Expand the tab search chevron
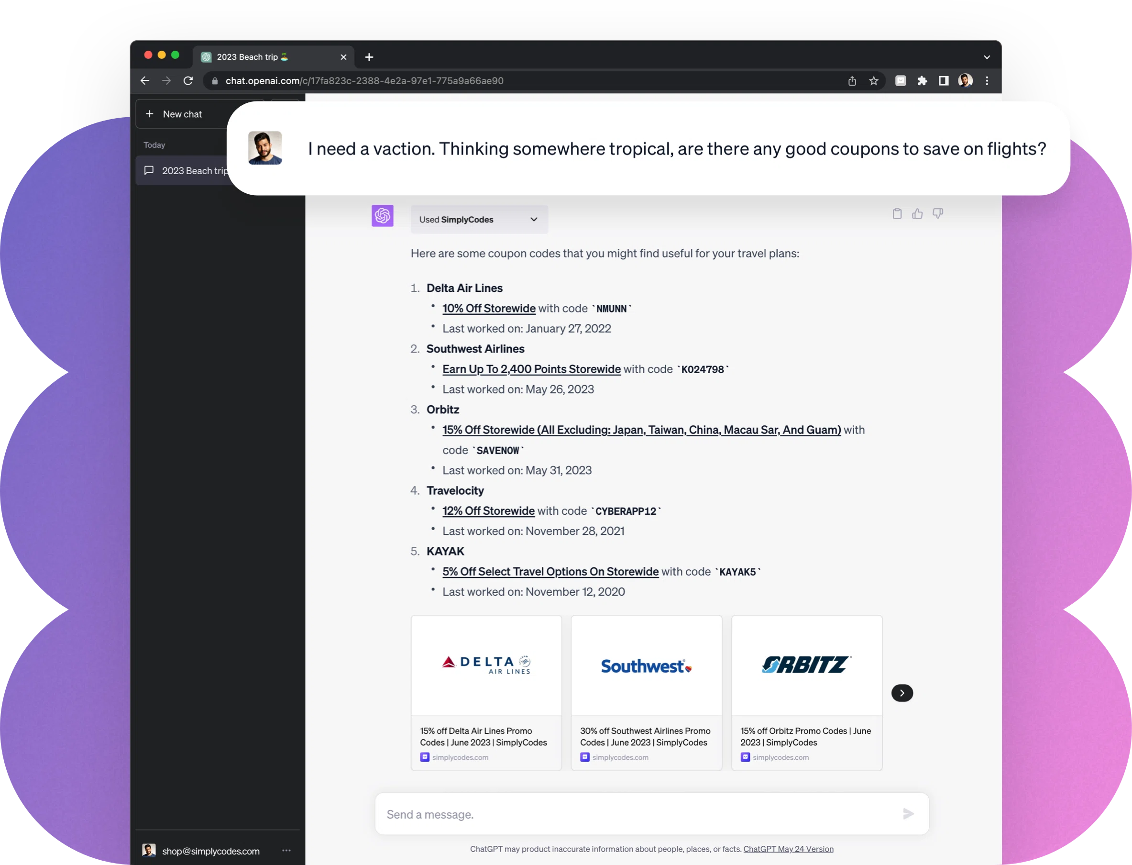Viewport: 1132px width, 865px height. (x=987, y=57)
